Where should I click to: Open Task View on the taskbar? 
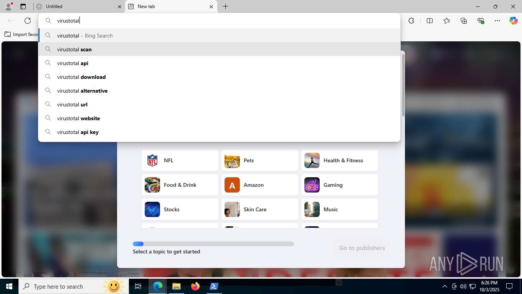(138, 286)
